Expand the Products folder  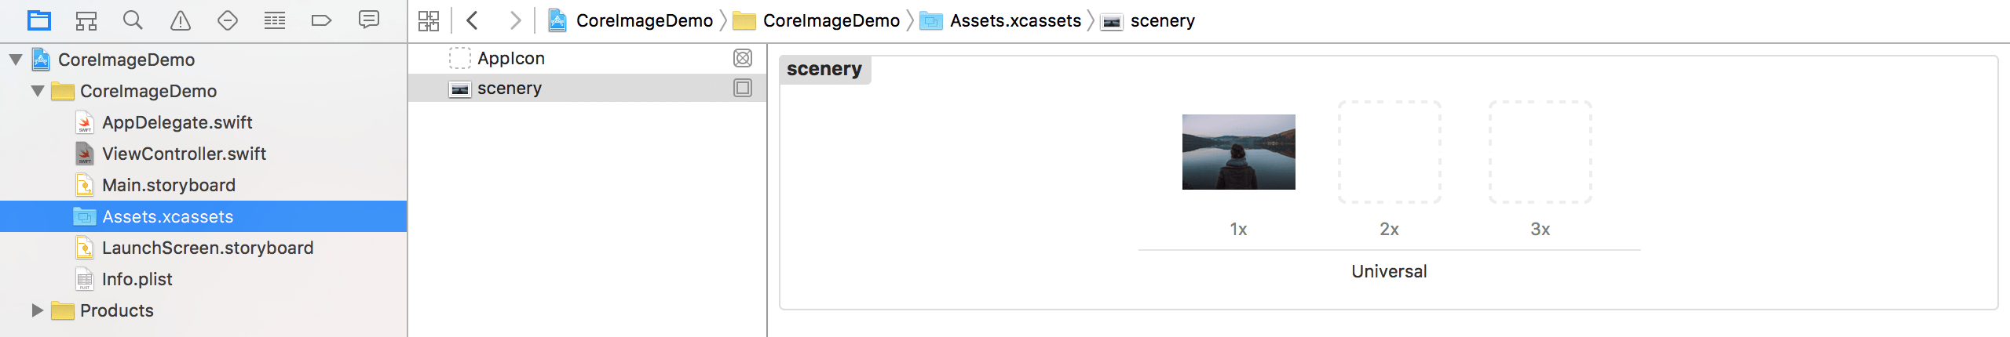(38, 310)
